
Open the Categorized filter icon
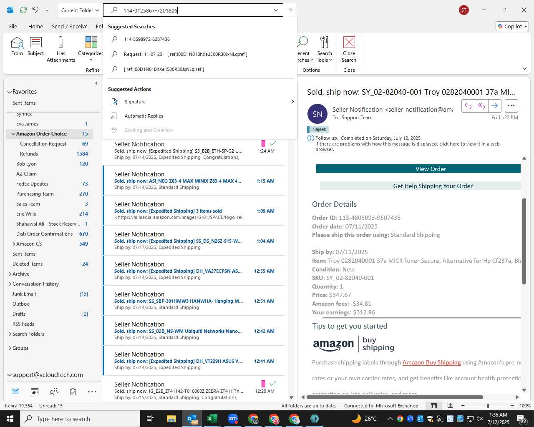tap(91, 49)
